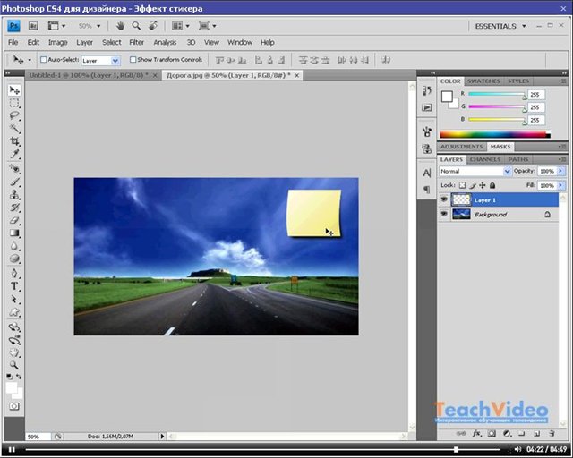The height and width of the screenshot is (458, 573).
Task: Pause the video playback
Action: (x=12, y=450)
